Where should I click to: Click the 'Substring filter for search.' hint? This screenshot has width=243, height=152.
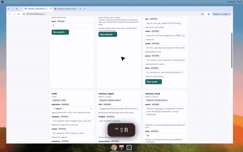click(155, 64)
